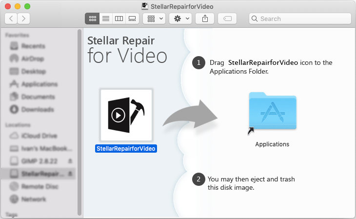Viewport: 356px width, 219px height.
Task: Switch to column view
Action: [119, 19]
